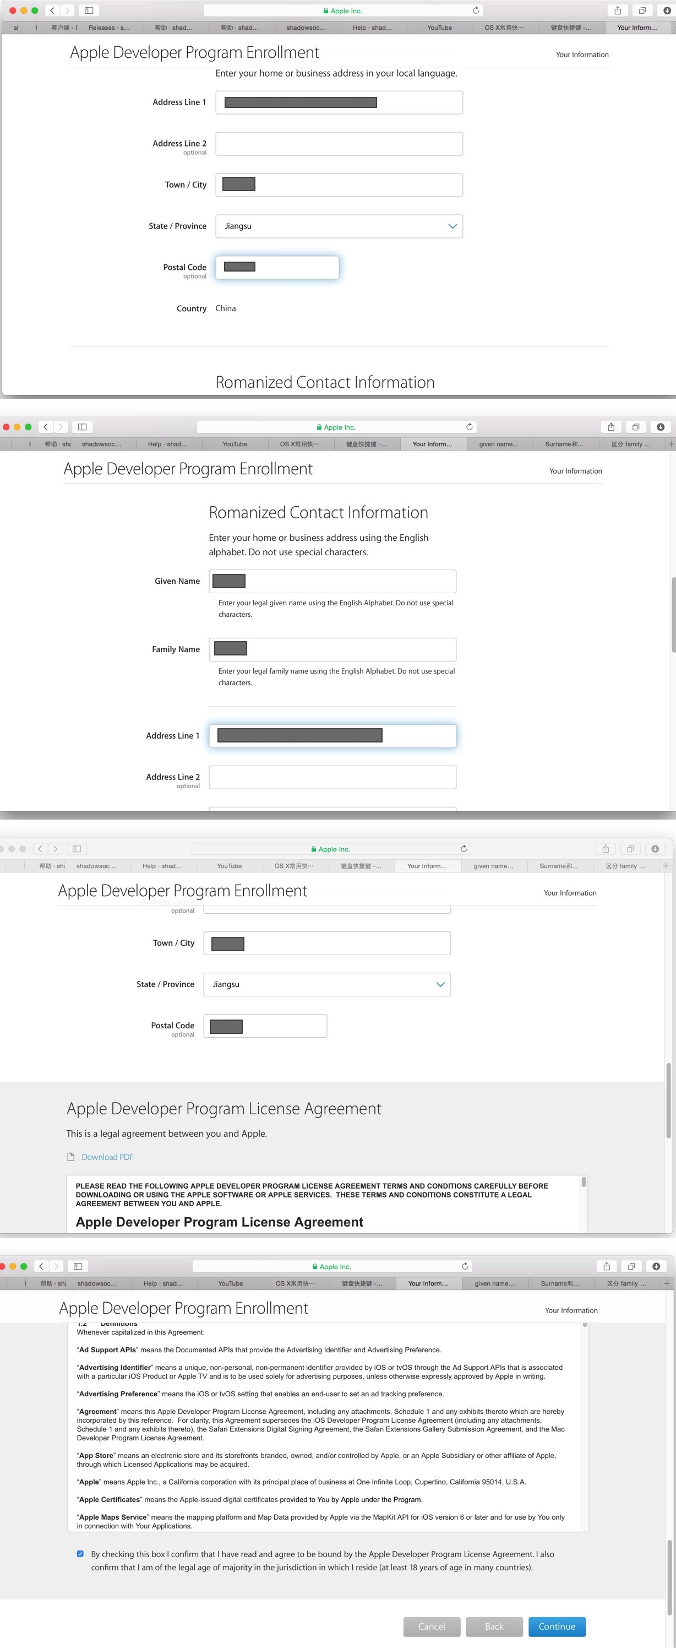
Task: Click the Continue button
Action: (x=557, y=1627)
